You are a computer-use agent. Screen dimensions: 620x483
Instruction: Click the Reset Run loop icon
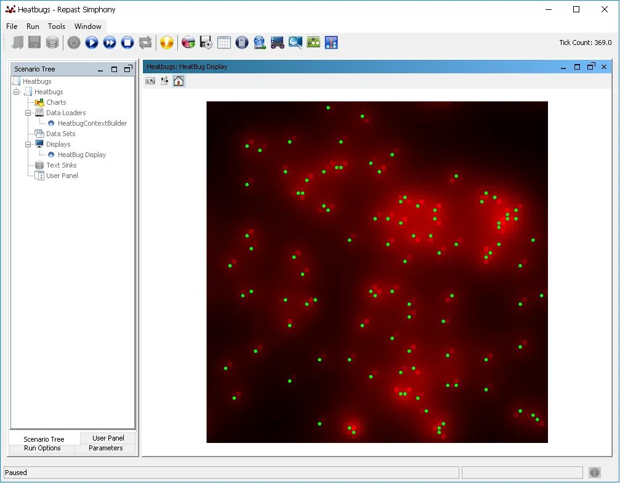click(145, 43)
